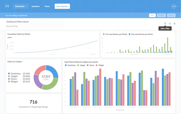Go to the Pulses menu item

click(x=47, y=6)
